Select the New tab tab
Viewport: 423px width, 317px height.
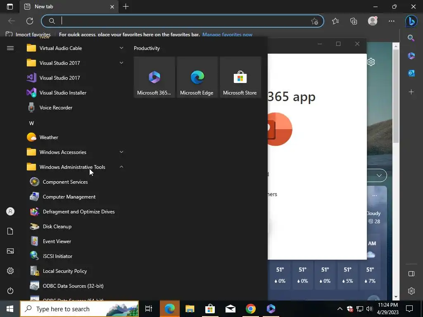[69, 7]
